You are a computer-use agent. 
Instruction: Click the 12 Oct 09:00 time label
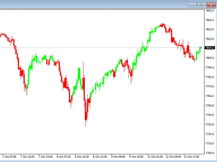coord(173,157)
